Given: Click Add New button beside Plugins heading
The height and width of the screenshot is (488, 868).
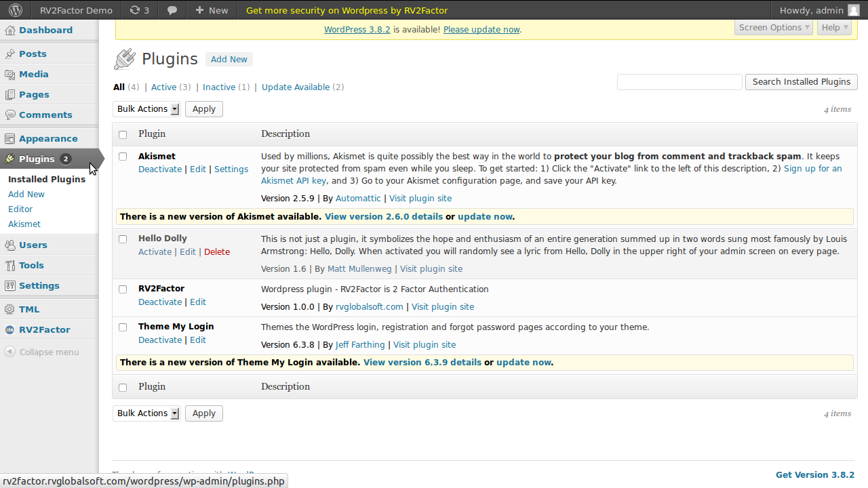Looking at the screenshot, I should (x=229, y=59).
